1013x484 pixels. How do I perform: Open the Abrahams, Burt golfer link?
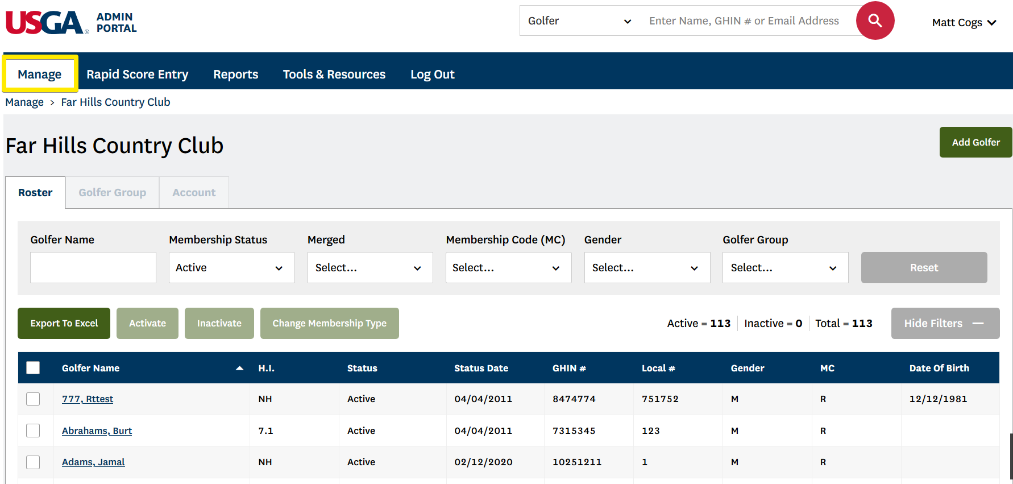97,431
